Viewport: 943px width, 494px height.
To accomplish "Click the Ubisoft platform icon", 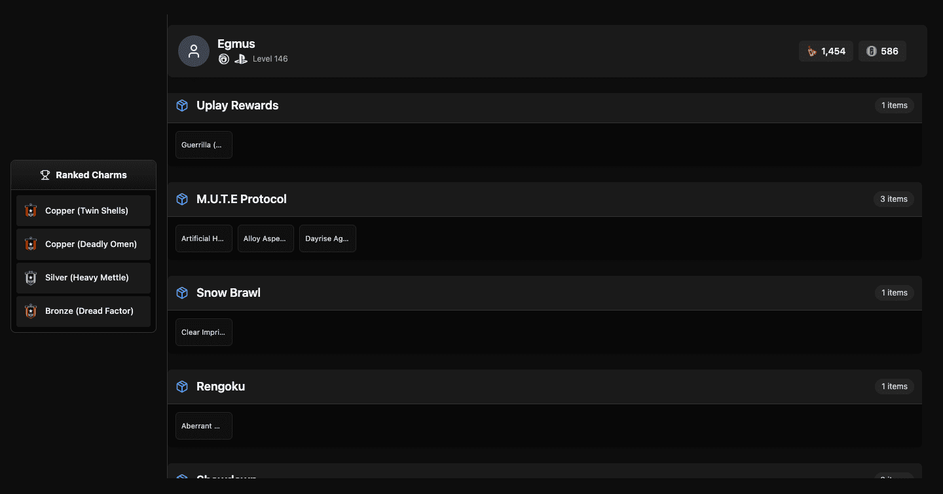I will click(x=224, y=59).
